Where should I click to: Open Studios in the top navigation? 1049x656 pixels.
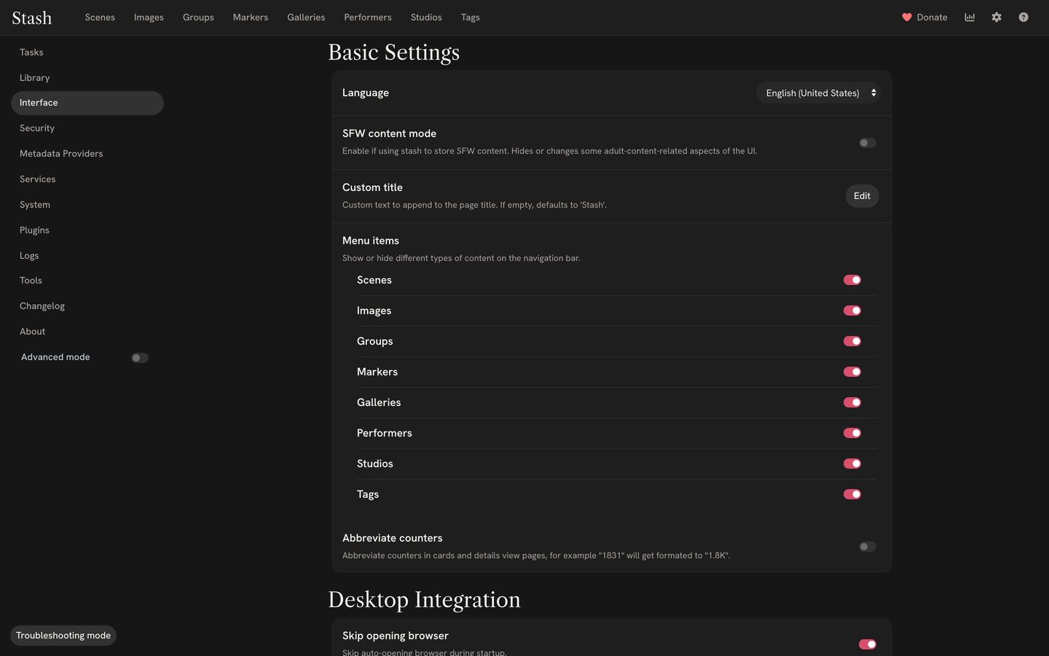tap(426, 17)
